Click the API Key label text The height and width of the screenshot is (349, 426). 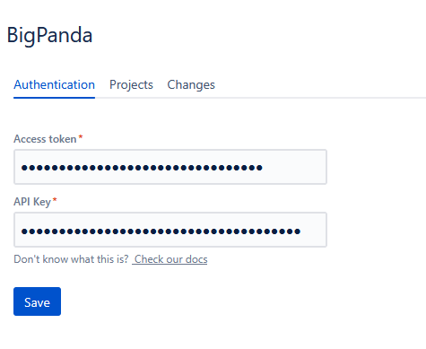pyautogui.click(x=32, y=202)
